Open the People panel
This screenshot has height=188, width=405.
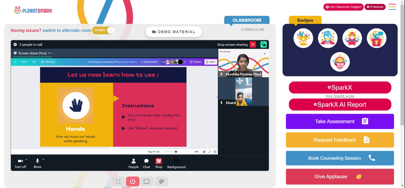[134, 163]
